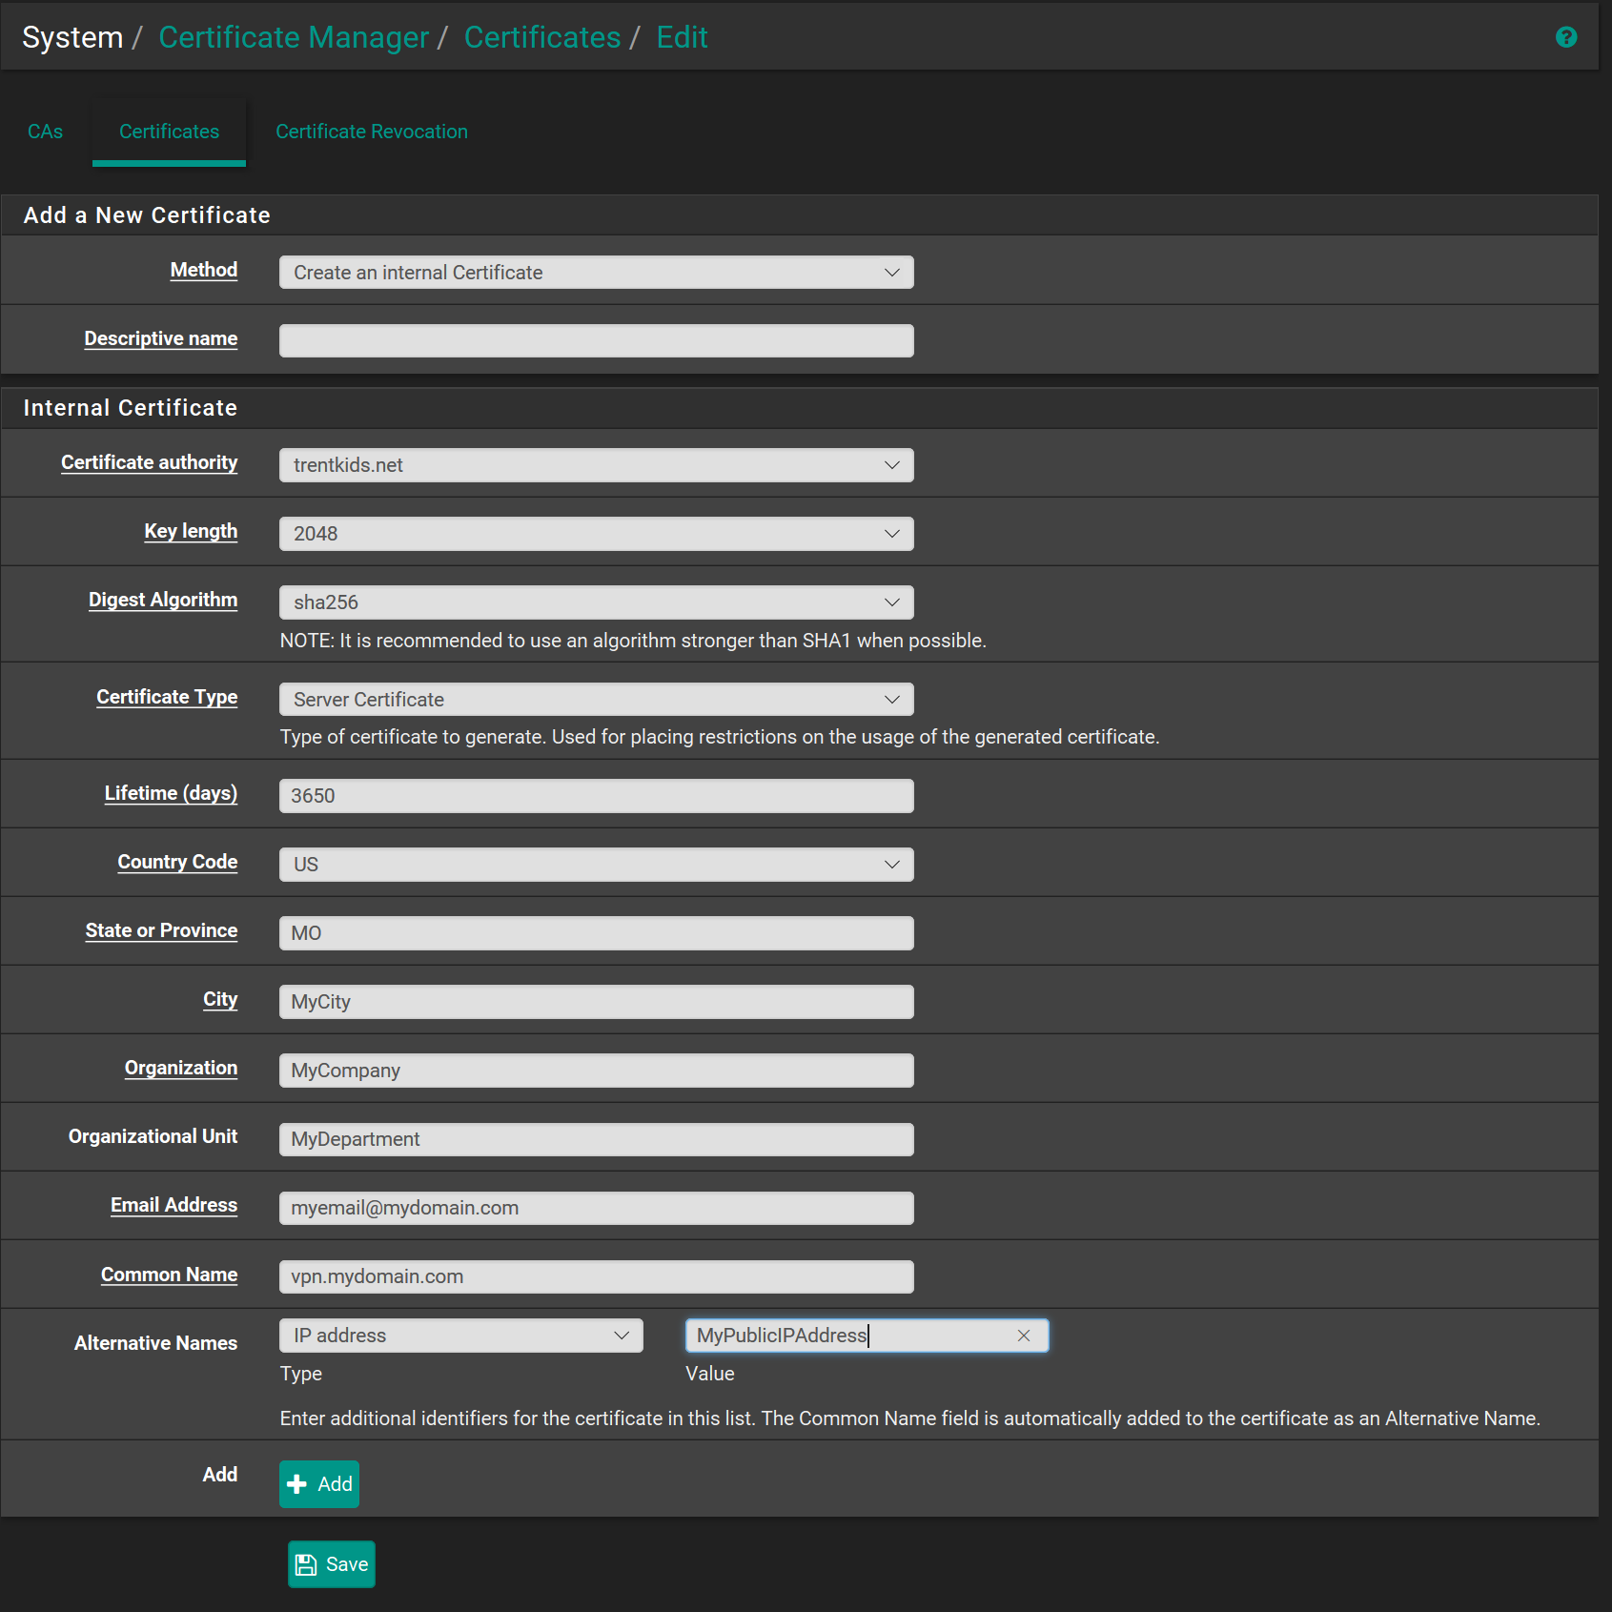Viewport: 1612px width, 1612px height.
Task: Open the Method dropdown
Action: click(596, 273)
